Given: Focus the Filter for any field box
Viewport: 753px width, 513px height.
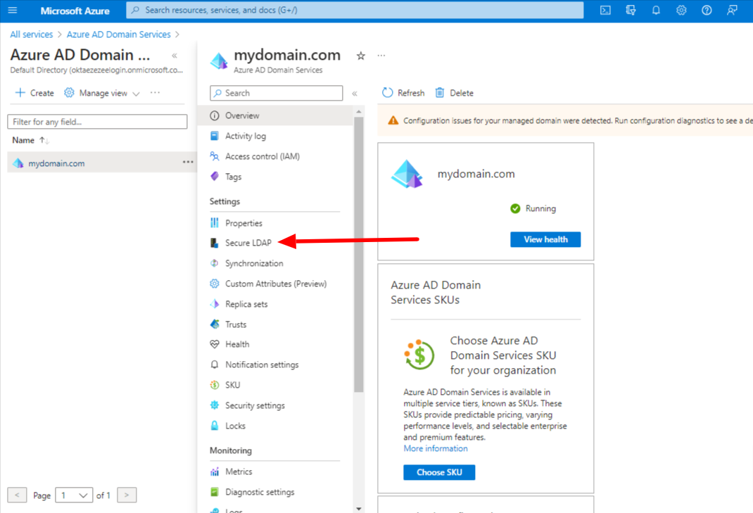Looking at the screenshot, I should 97,122.
